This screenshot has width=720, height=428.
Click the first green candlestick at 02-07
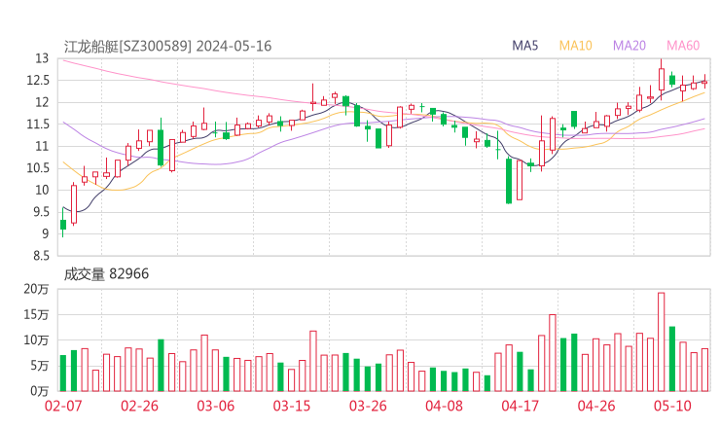tap(63, 223)
